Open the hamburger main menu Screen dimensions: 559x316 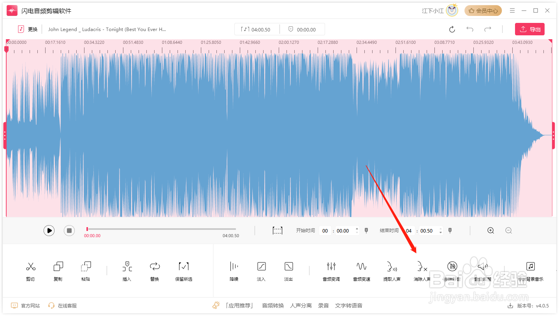click(512, 11)
